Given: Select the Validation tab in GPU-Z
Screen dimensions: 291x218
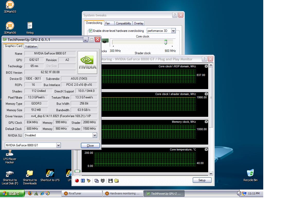Looking at the screenshot, I should pos(31,46).
